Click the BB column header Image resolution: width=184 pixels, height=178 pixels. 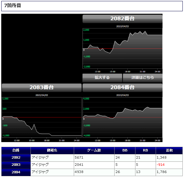pos(125,151)
